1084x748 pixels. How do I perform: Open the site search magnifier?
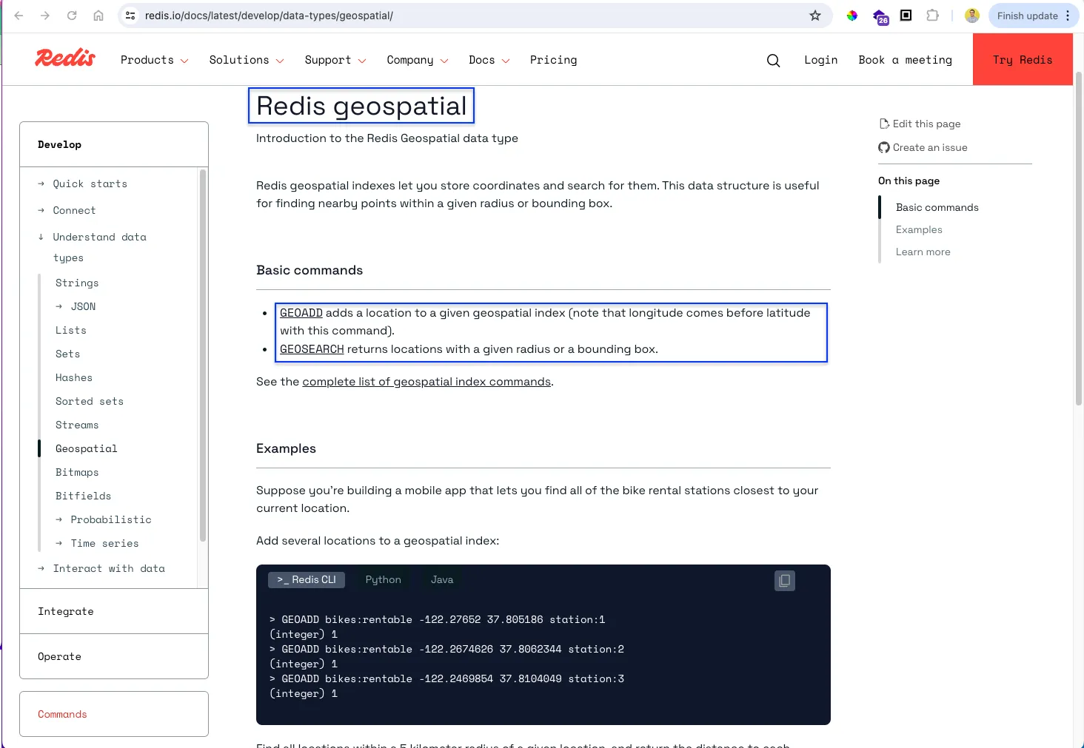(x=773, y=61)
